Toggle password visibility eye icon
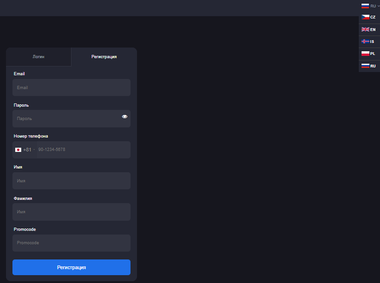The image size is (380, 283). [x=125, y=117]
